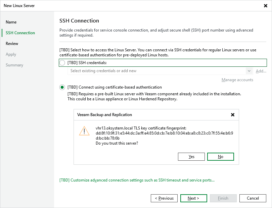This screenshot has width=272, height=208.
Task: Click No to reject the certificate
Action: tap(220, 156)
